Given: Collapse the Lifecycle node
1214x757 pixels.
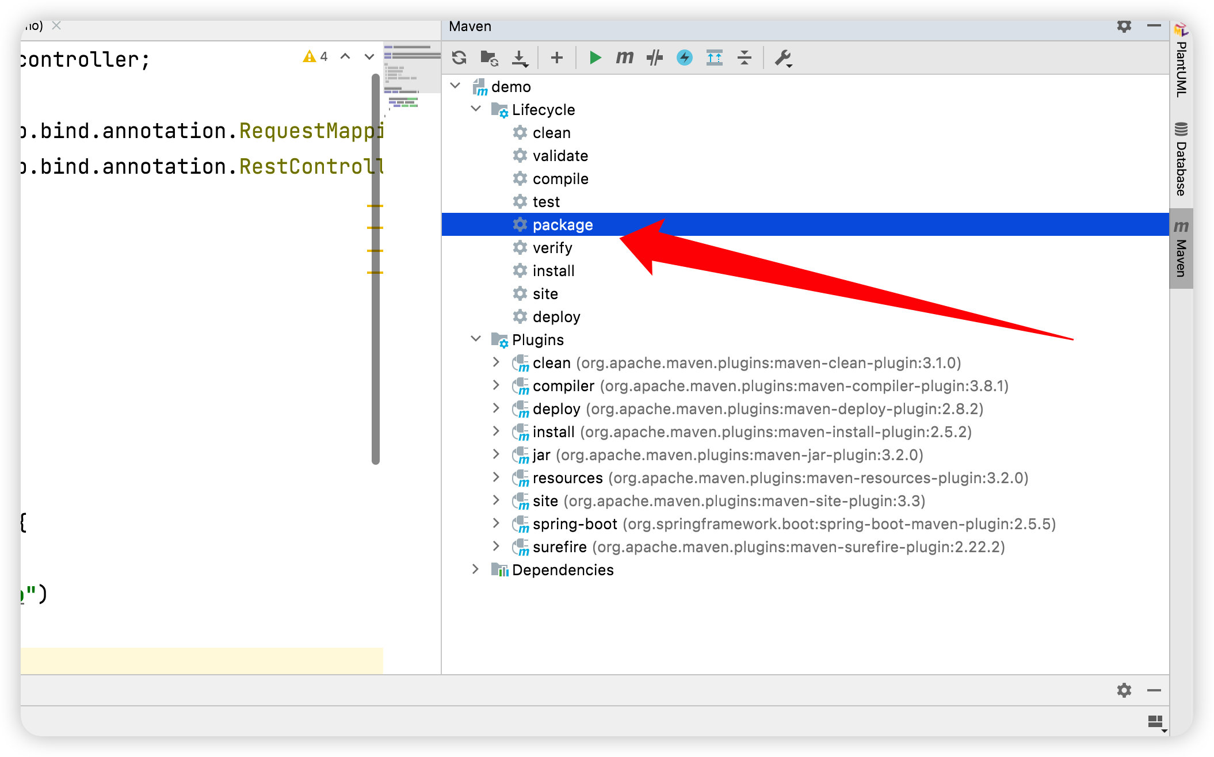Looking at the screenshot, I should (476, 109).
